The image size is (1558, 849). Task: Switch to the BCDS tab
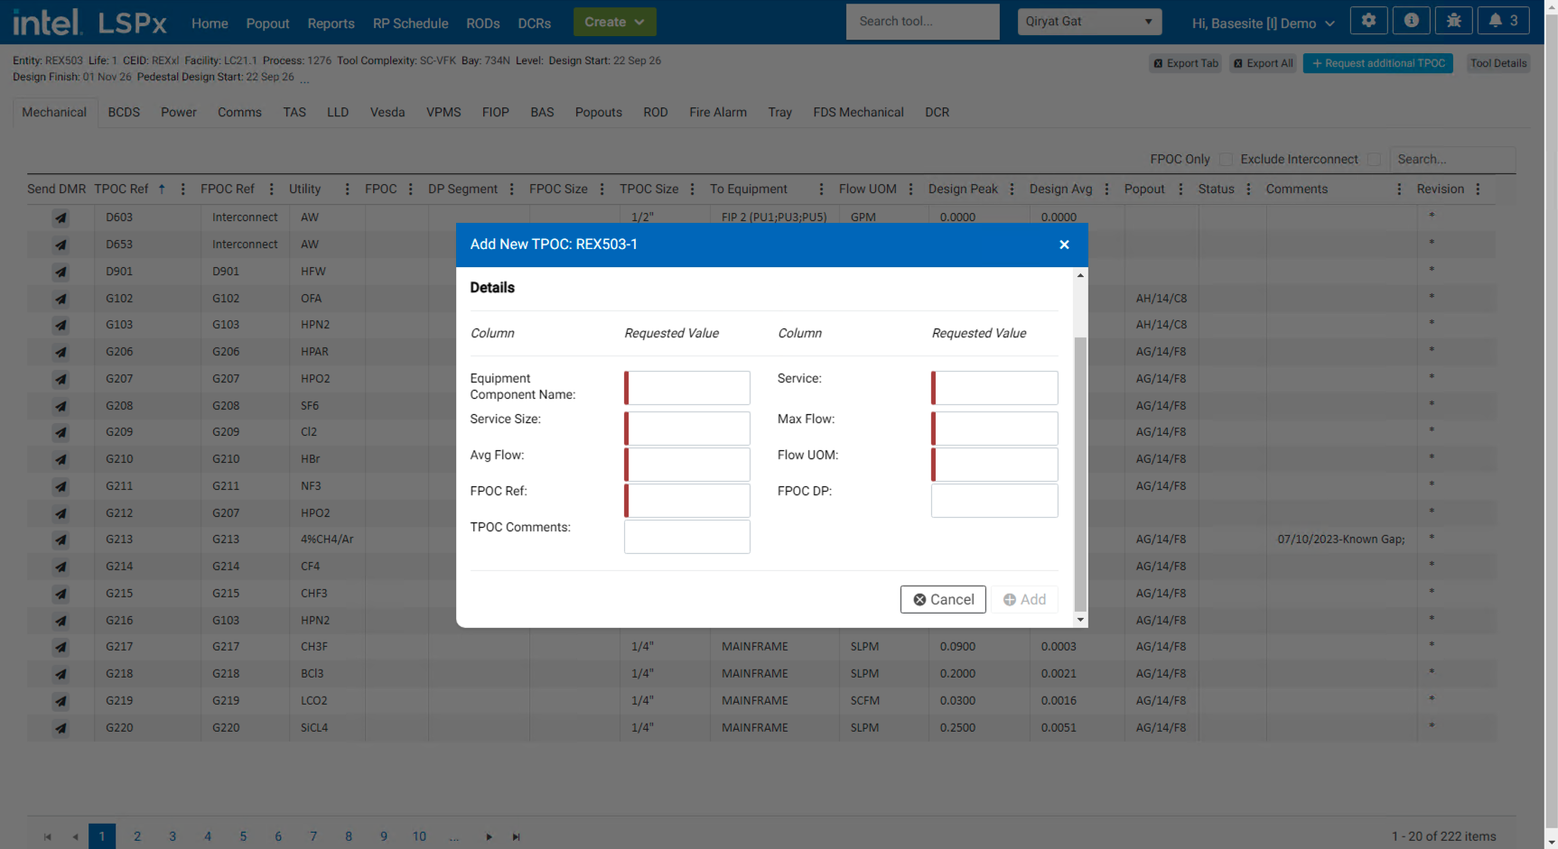point(124,113)
